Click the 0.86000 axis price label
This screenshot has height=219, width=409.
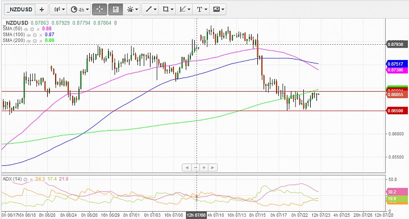click(x=397, y=134)
